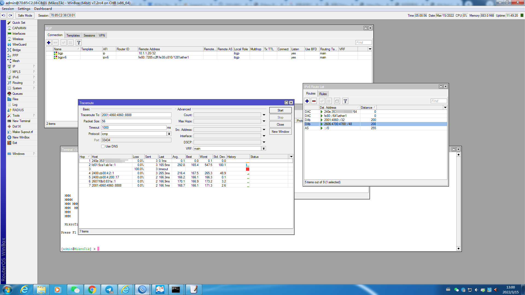
Task: Toggle Safe Mode
Action: [x=25, y=16]
